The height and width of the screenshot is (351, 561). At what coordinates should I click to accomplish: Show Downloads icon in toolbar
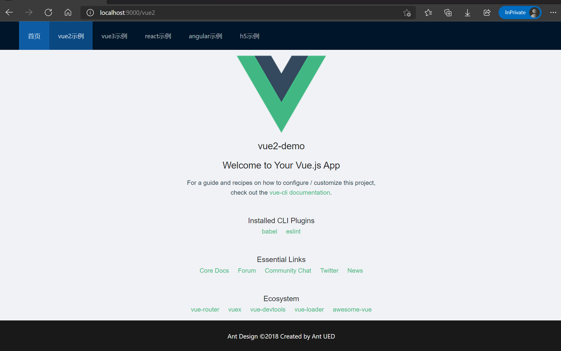click(467, 12)
